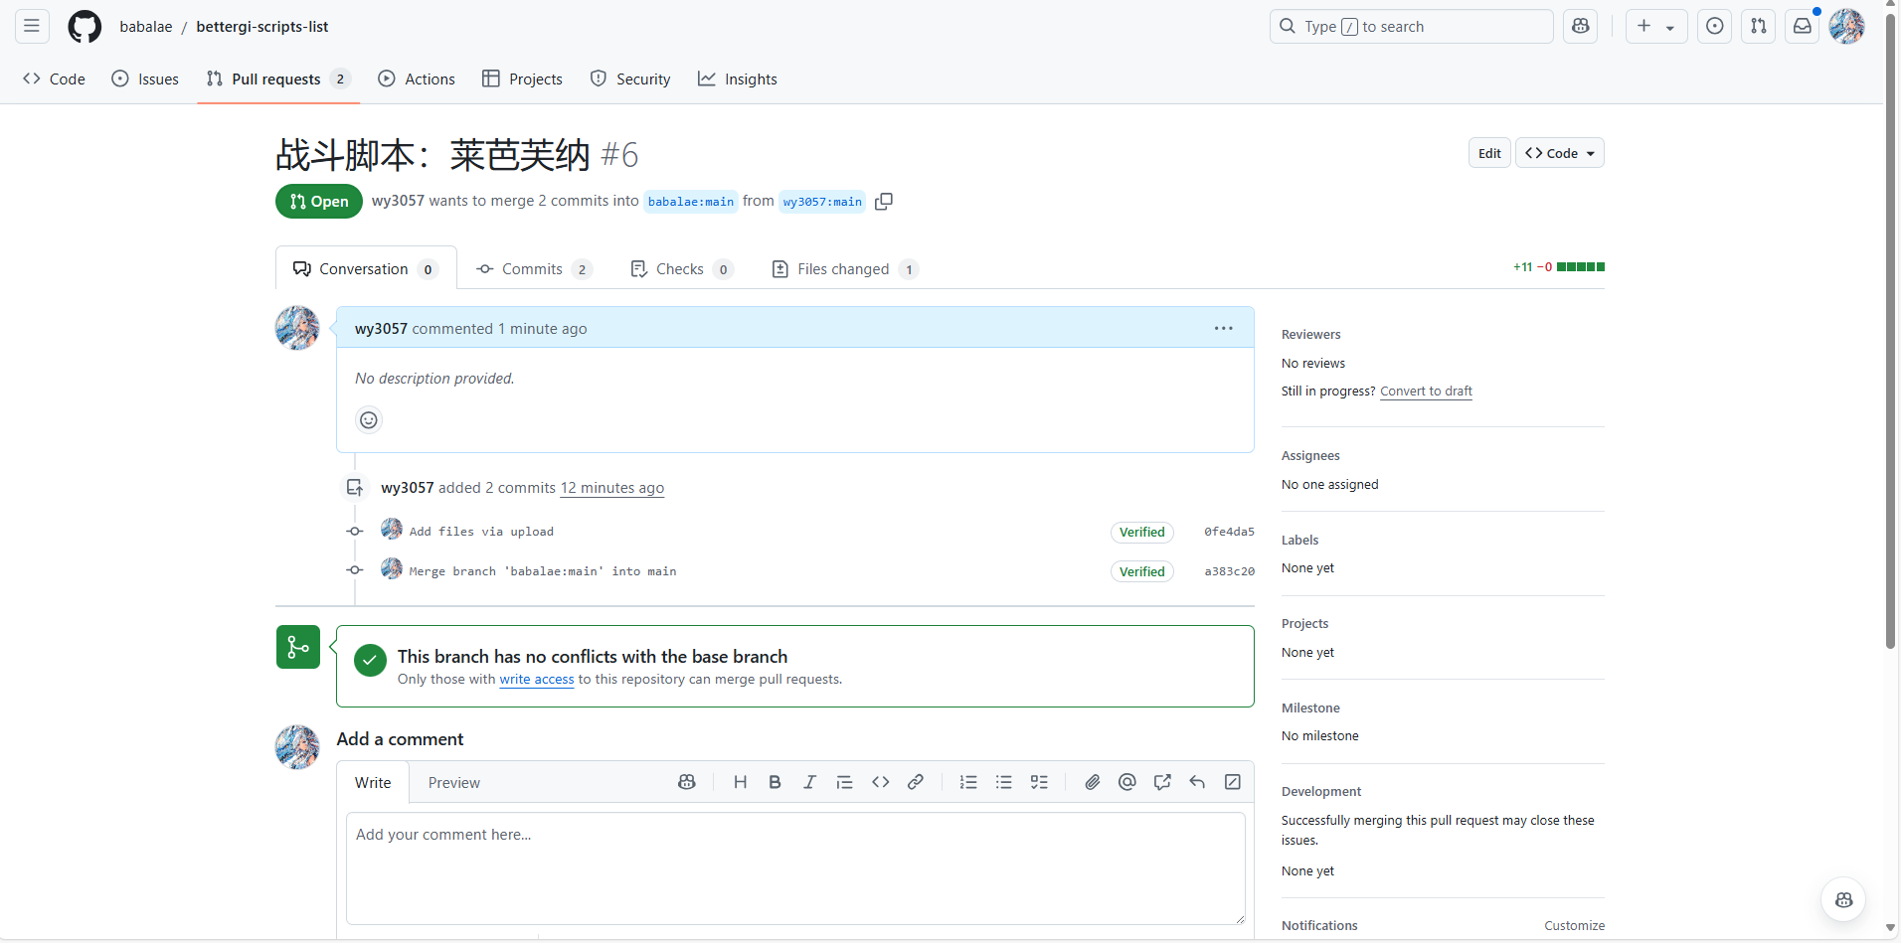This screenshot has height=943, width=1901.
Task: Open the comment options three-dot menu
Action: 1223,329
